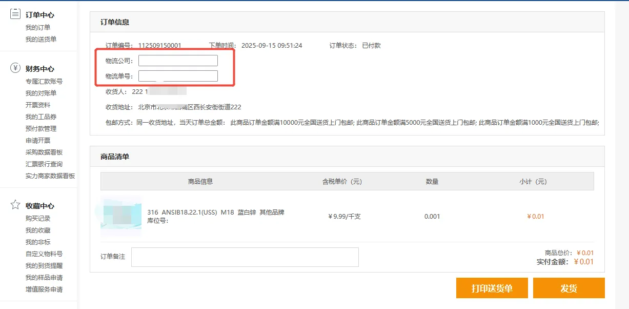Click the 物流公司 input field
This screenshot has width=629, height=309.
[178, 61]
